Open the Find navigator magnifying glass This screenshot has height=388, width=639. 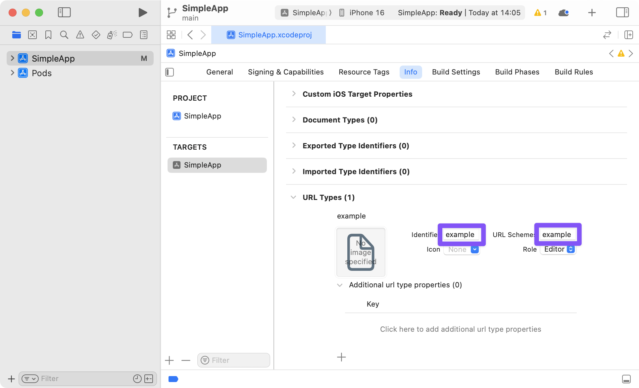click(64, 34)
